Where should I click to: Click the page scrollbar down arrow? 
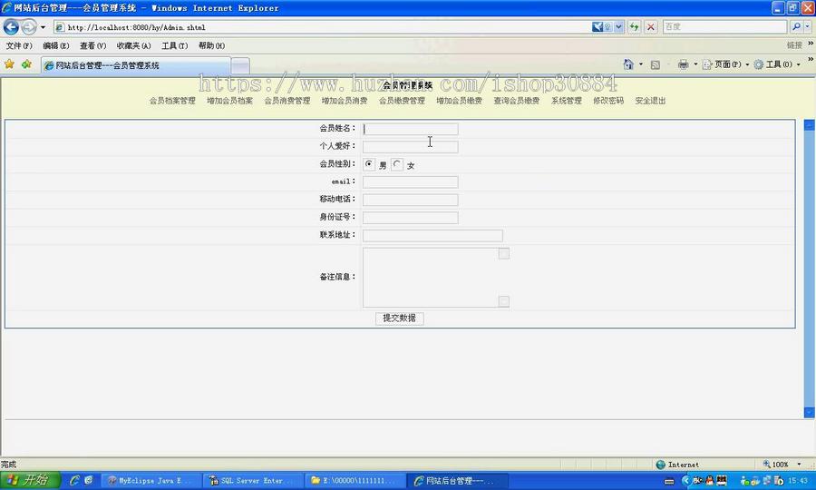pos(810,412)
